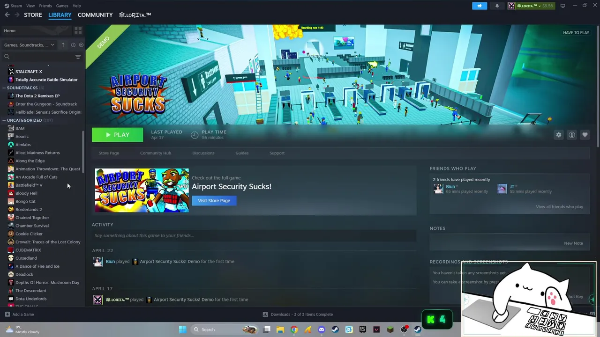This screenshot has width=600, height=337.
Task: Click the Borderlands 2 icon
Action: (11, 209)
